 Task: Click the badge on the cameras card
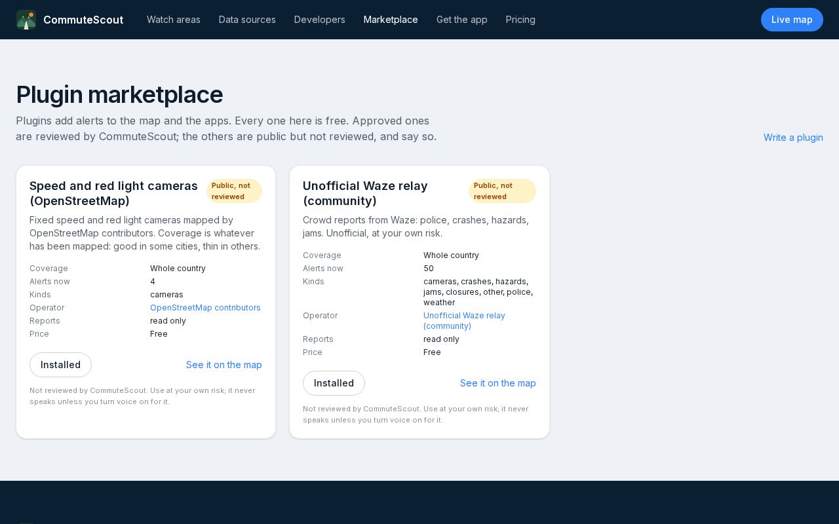(x=234, y=191)
